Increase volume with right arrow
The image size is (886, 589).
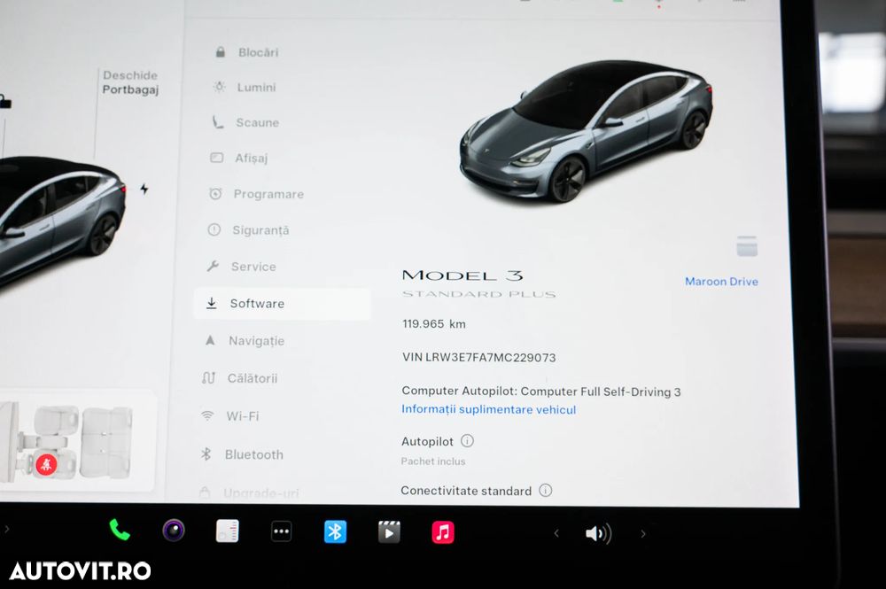(643, 534)
